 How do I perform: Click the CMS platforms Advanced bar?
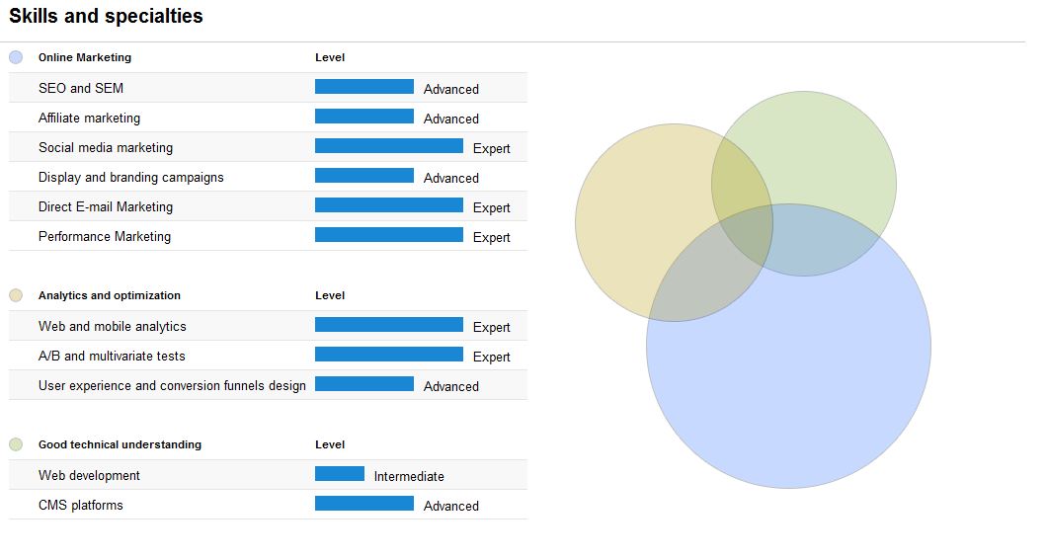coord(364,503)
